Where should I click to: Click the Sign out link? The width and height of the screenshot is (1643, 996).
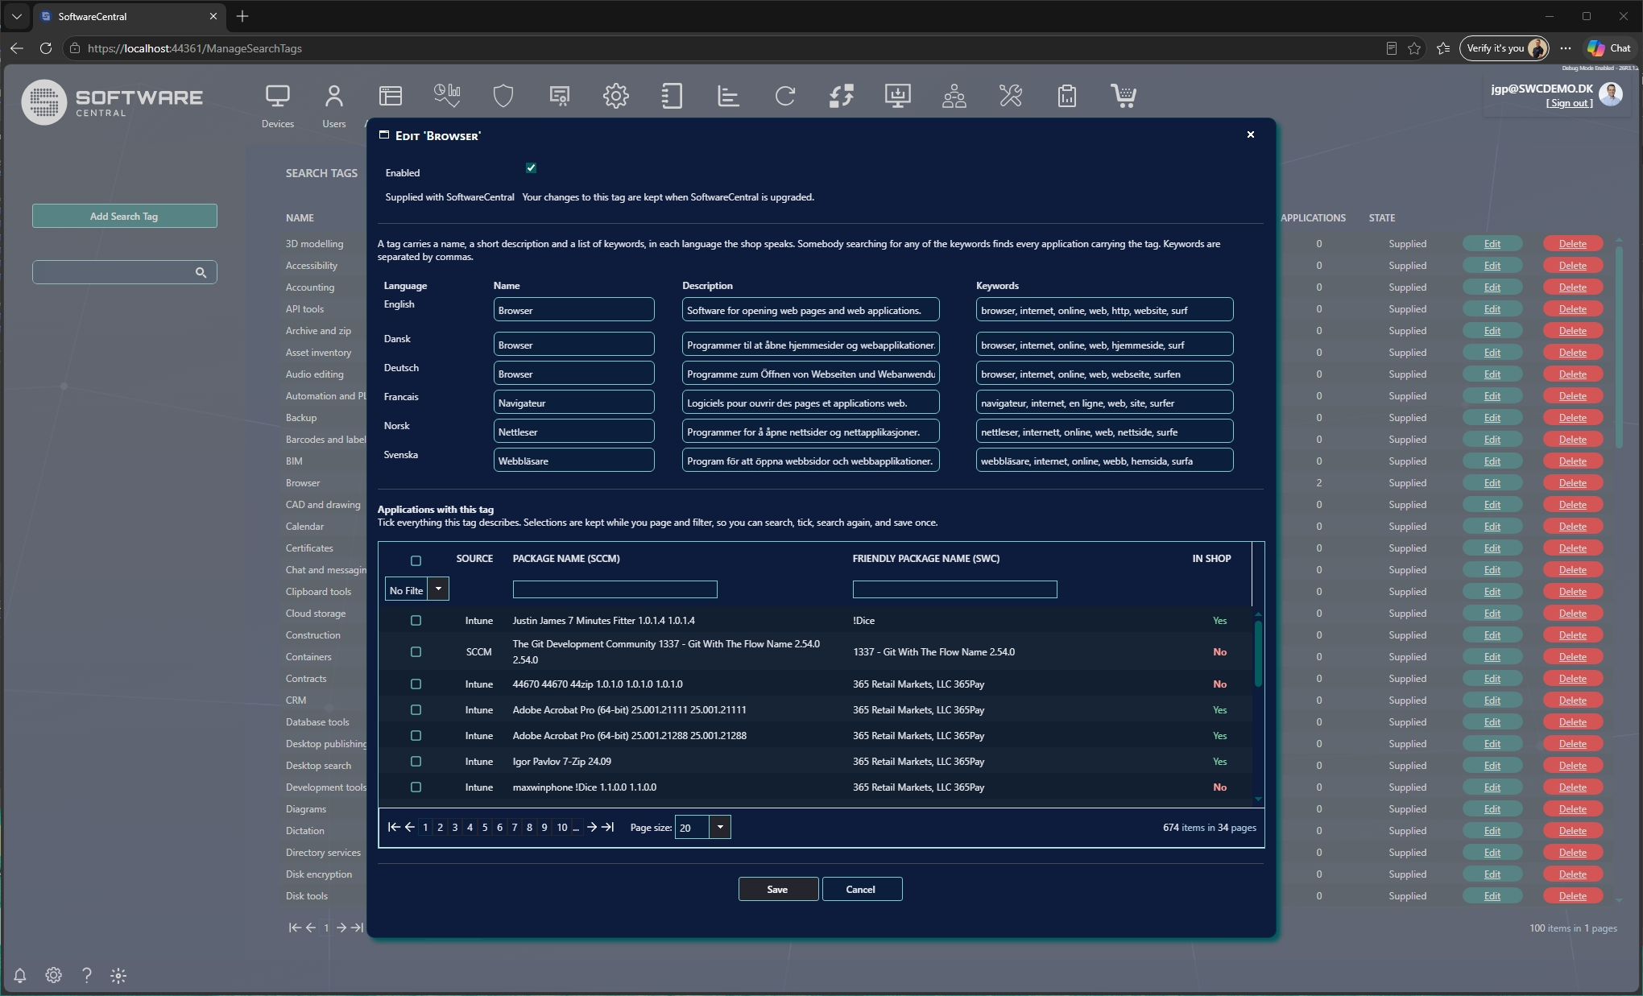coord(1569,103)
